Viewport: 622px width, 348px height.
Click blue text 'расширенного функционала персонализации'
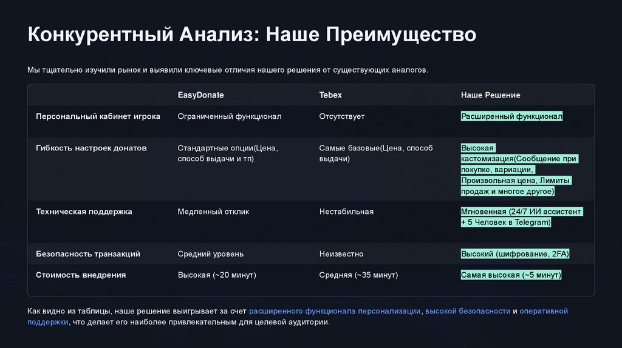[335, 311]
